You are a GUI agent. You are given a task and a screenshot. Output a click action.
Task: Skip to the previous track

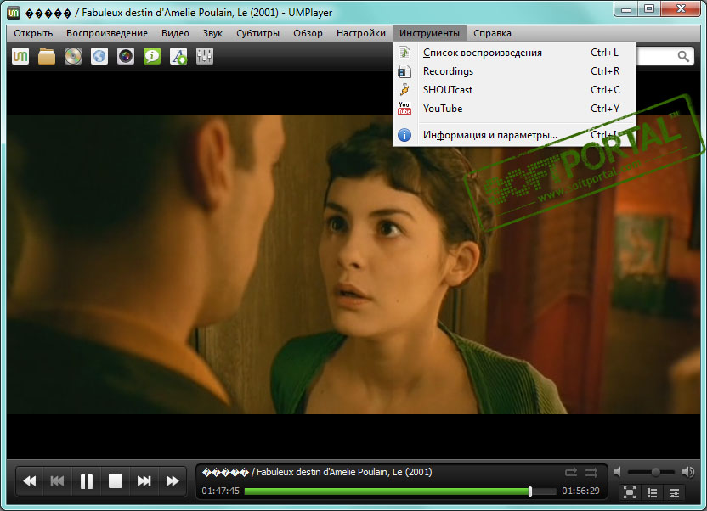[57, 481]
